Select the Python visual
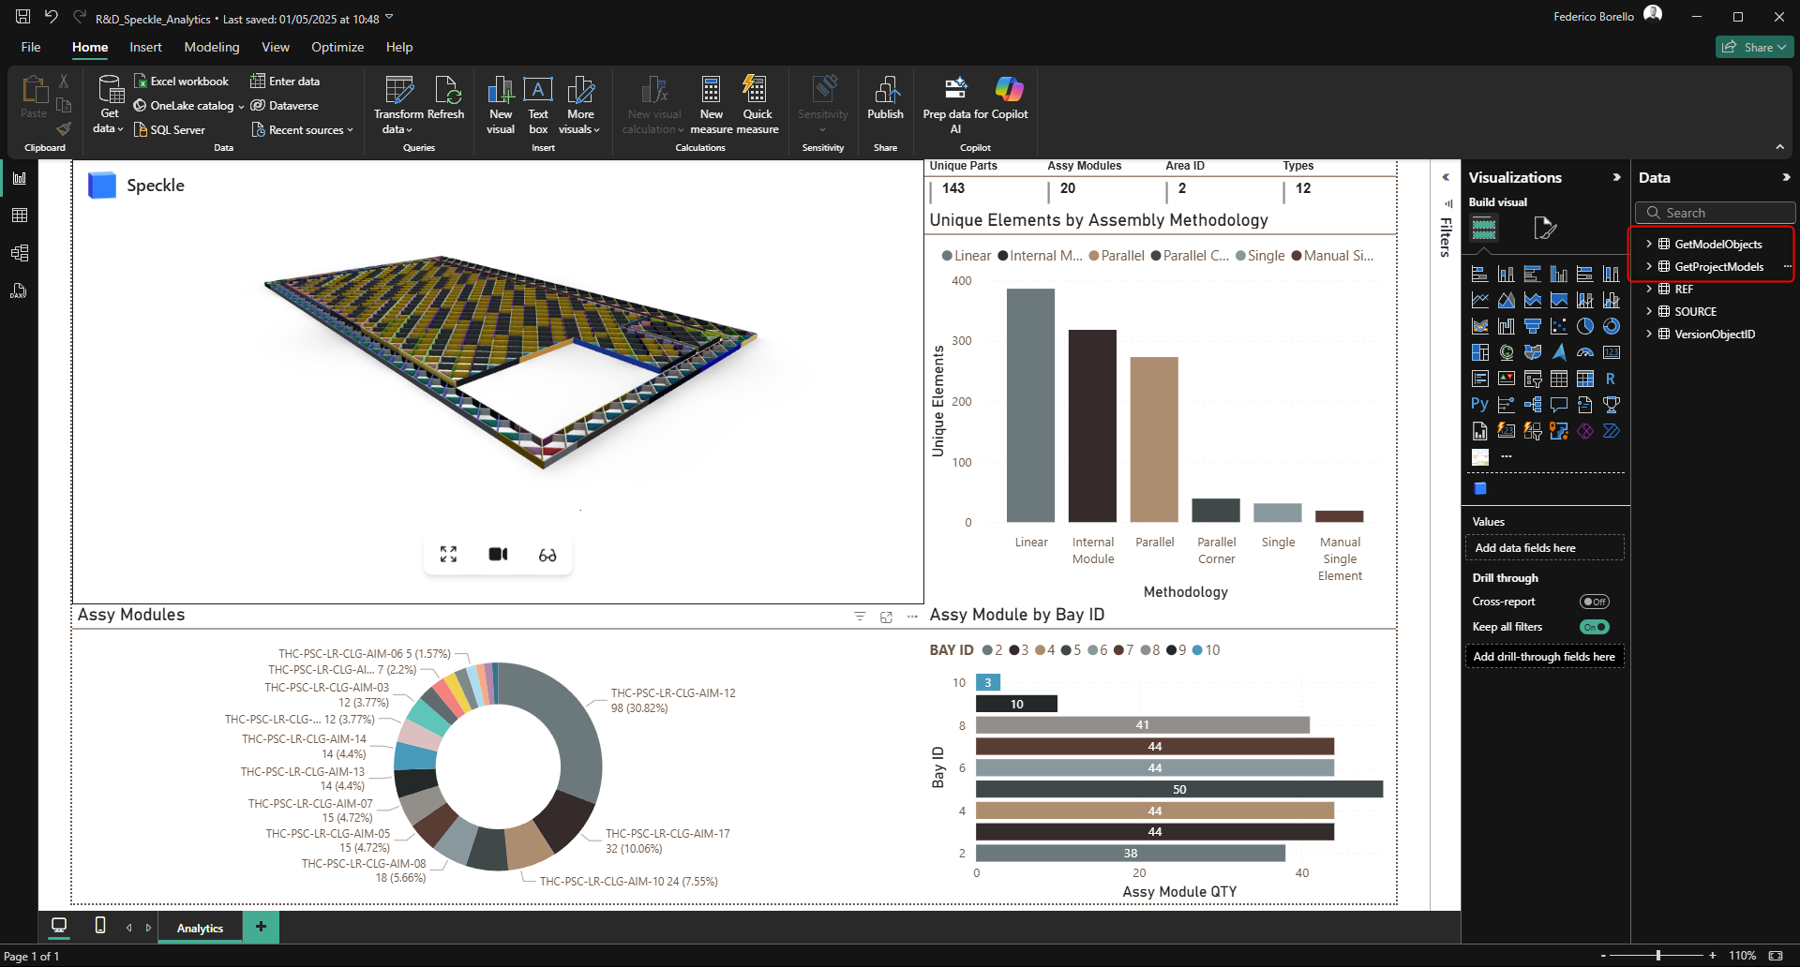This screenshot has width=1800, height=967. tap(1480, 405)
